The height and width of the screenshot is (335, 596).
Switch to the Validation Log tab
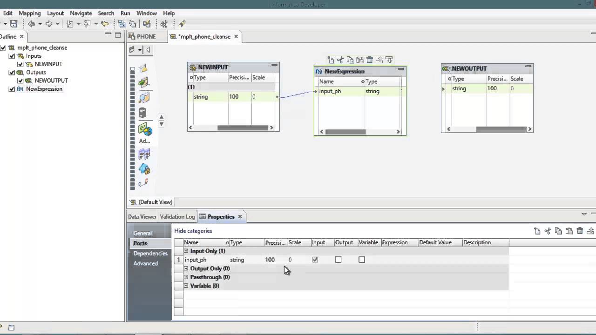point(177,217)
